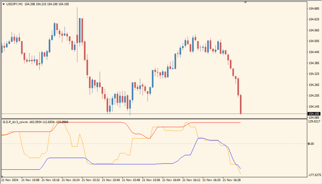Click the 154.625 price axis value
This screenshot has width=322, height=184.
click(313, 19)
